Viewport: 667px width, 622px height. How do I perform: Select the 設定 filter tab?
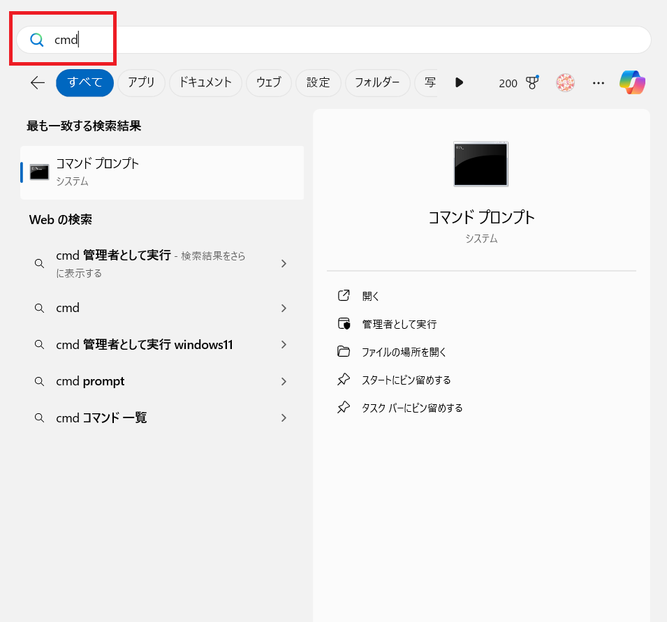(318, 82)
